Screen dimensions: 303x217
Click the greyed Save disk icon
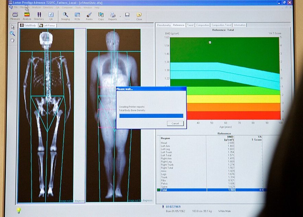(x=127, y=16)
